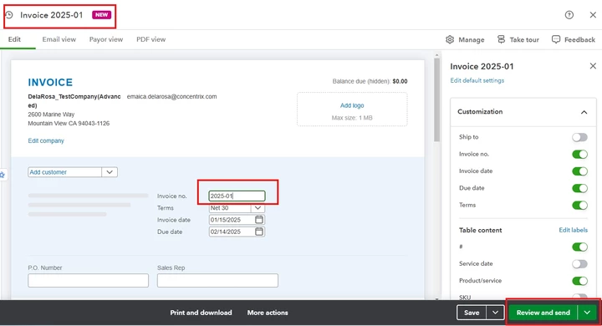Toggle the Terms switch off
This screenshot has height=326, width=602.
[579, 205]
